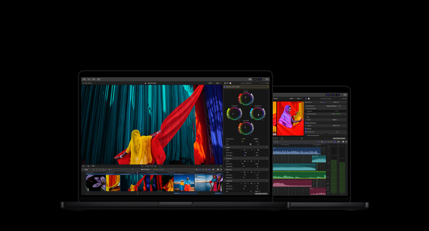Screen dimensions: 429x231
Task: Uncheck the Beat Detection checkbox
Action: coord(306,123)
